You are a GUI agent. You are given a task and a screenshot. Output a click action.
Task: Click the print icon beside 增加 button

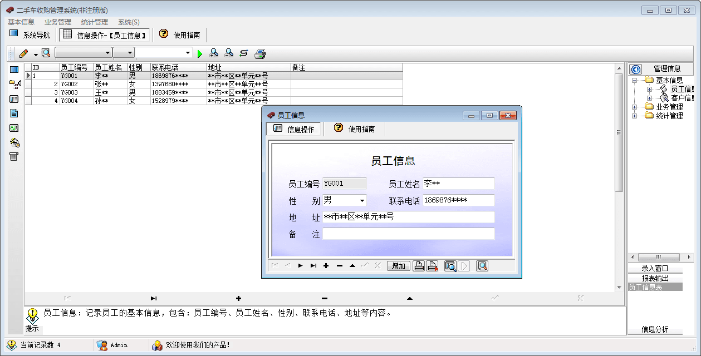tap(419, 266)
